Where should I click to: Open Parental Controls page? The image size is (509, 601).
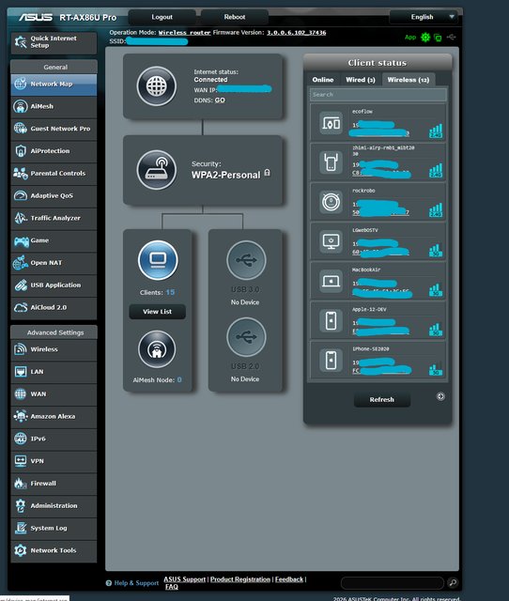[54, 173]
